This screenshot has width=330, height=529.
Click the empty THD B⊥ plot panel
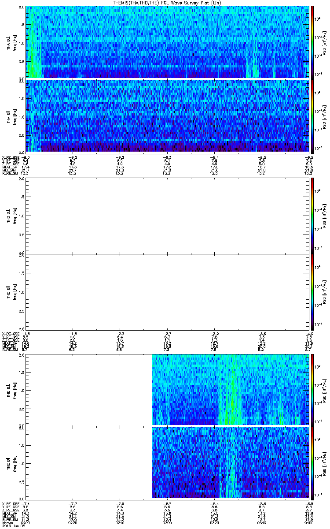(x=167, y=216)
